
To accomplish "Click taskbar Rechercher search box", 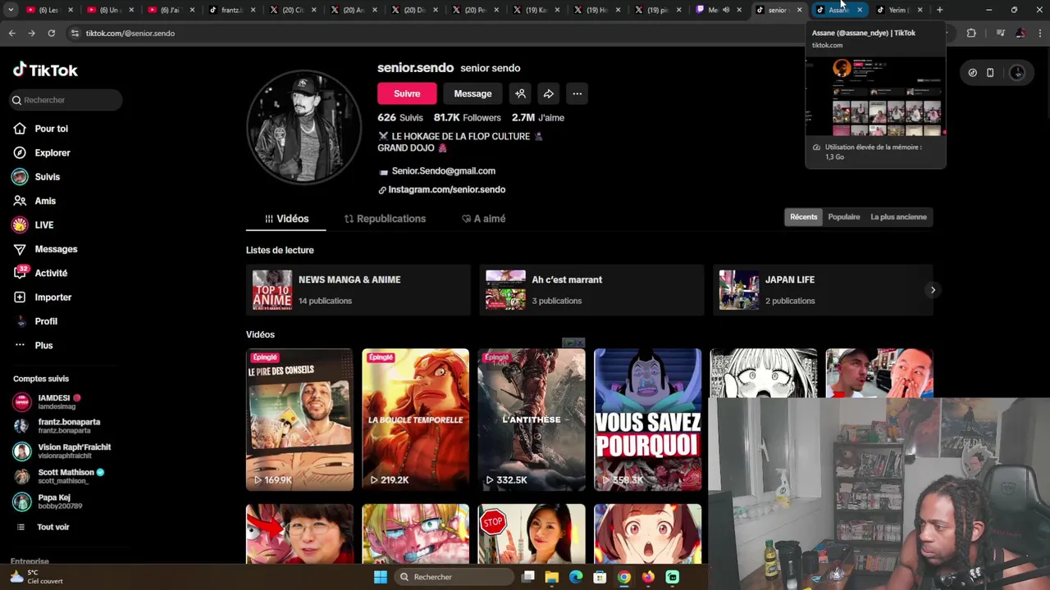I will pyautogui.click(x=454, y=577).
